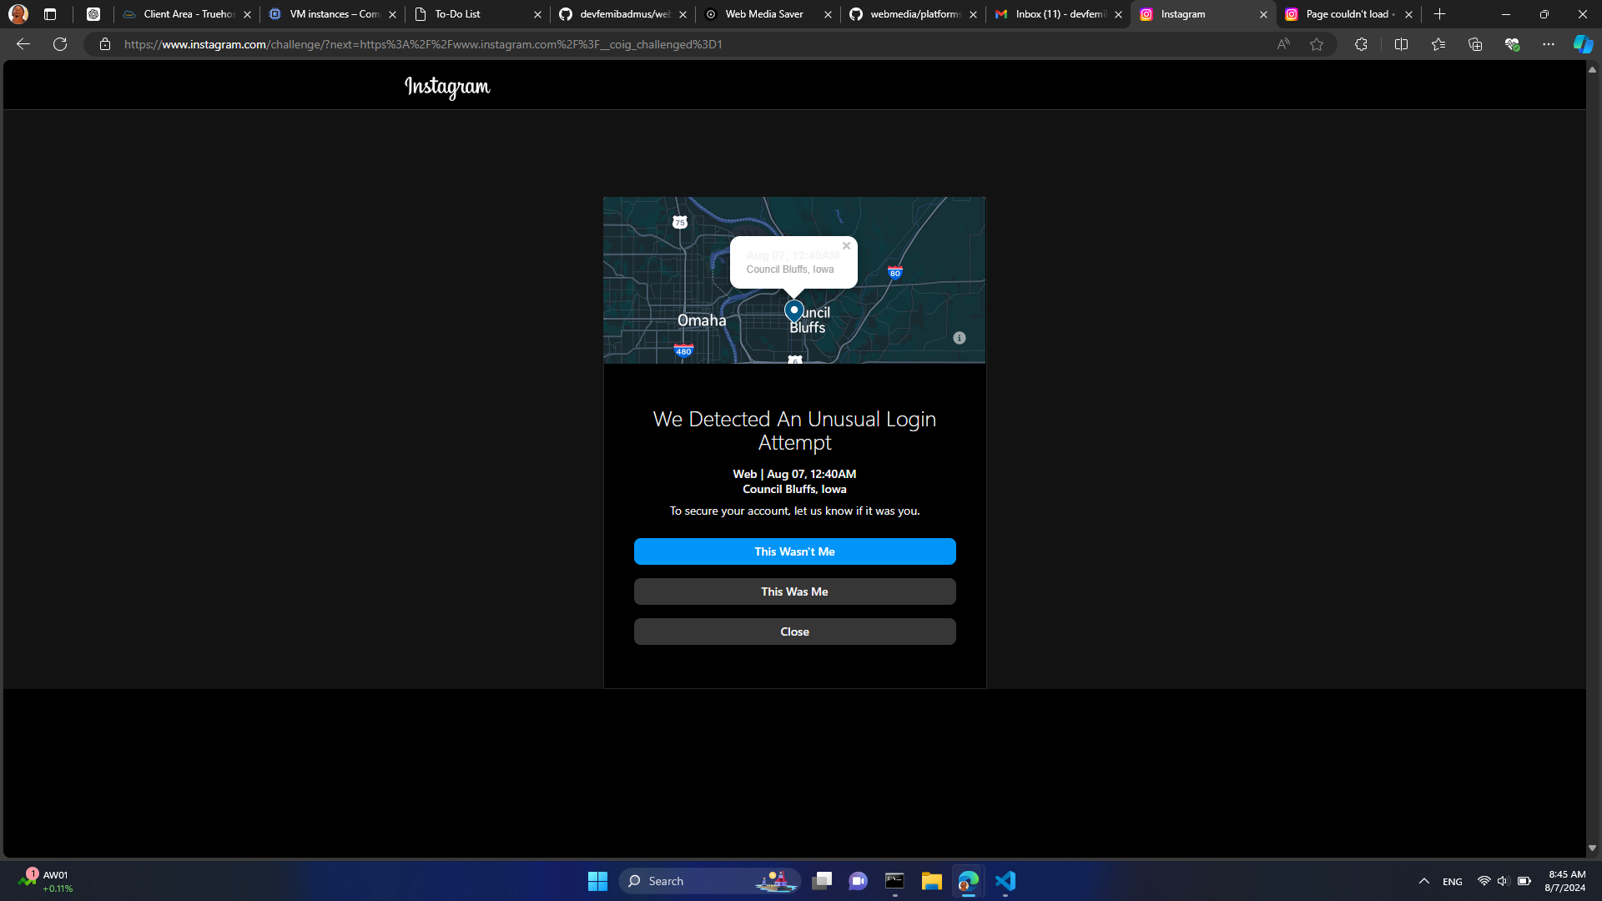Open a new browser tab
Screen dimensions: 1602x901
(x=1439, y=14)
